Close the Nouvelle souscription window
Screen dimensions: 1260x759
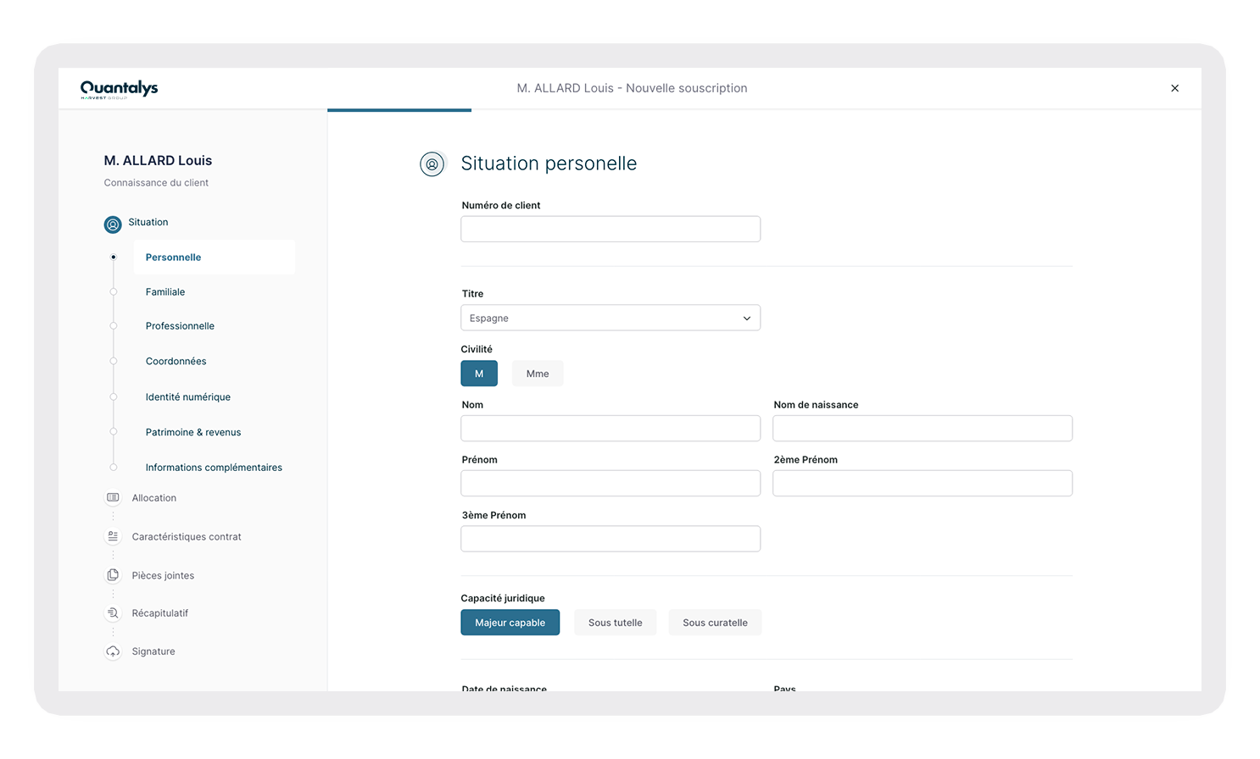pyautogui.click(x=1174, y=88)
